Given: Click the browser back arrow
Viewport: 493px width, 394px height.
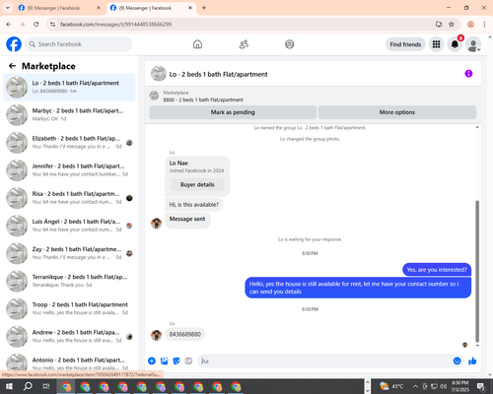Looking at the screenshot, I should pos(9,25).
